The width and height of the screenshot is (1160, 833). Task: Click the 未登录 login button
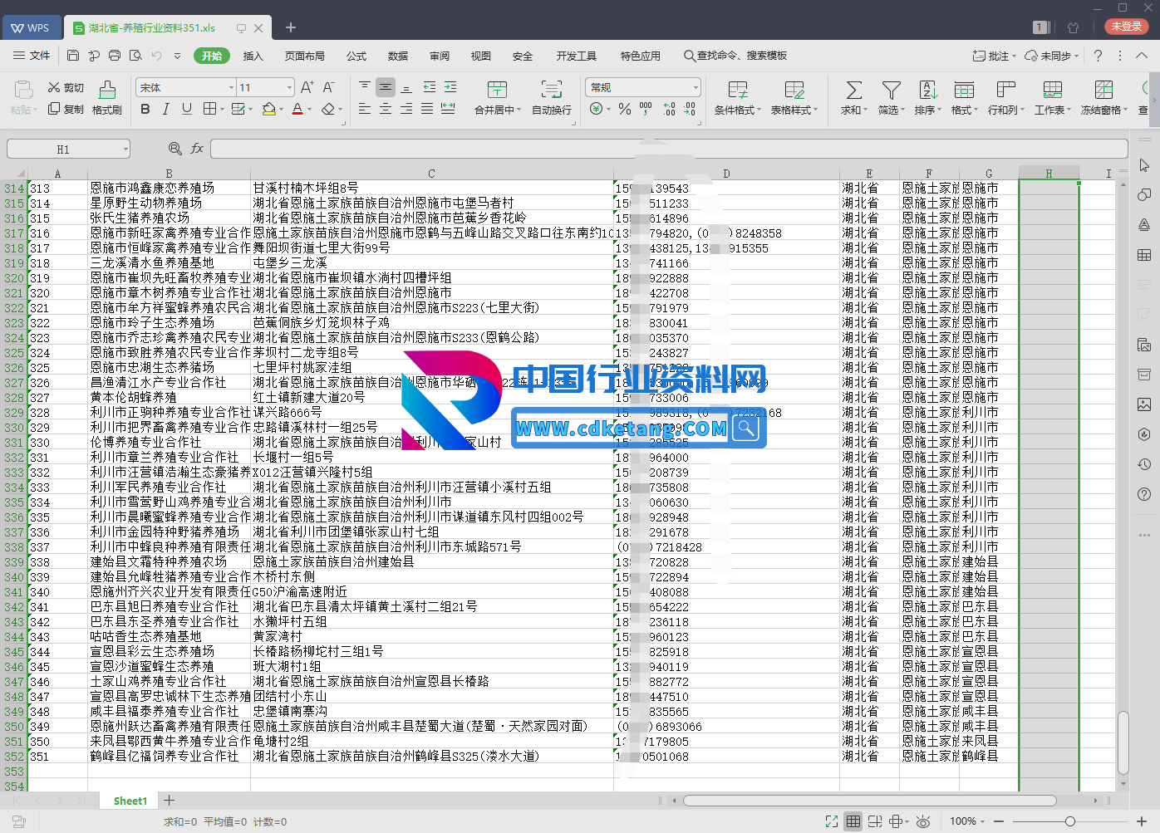click(1127, 27)
